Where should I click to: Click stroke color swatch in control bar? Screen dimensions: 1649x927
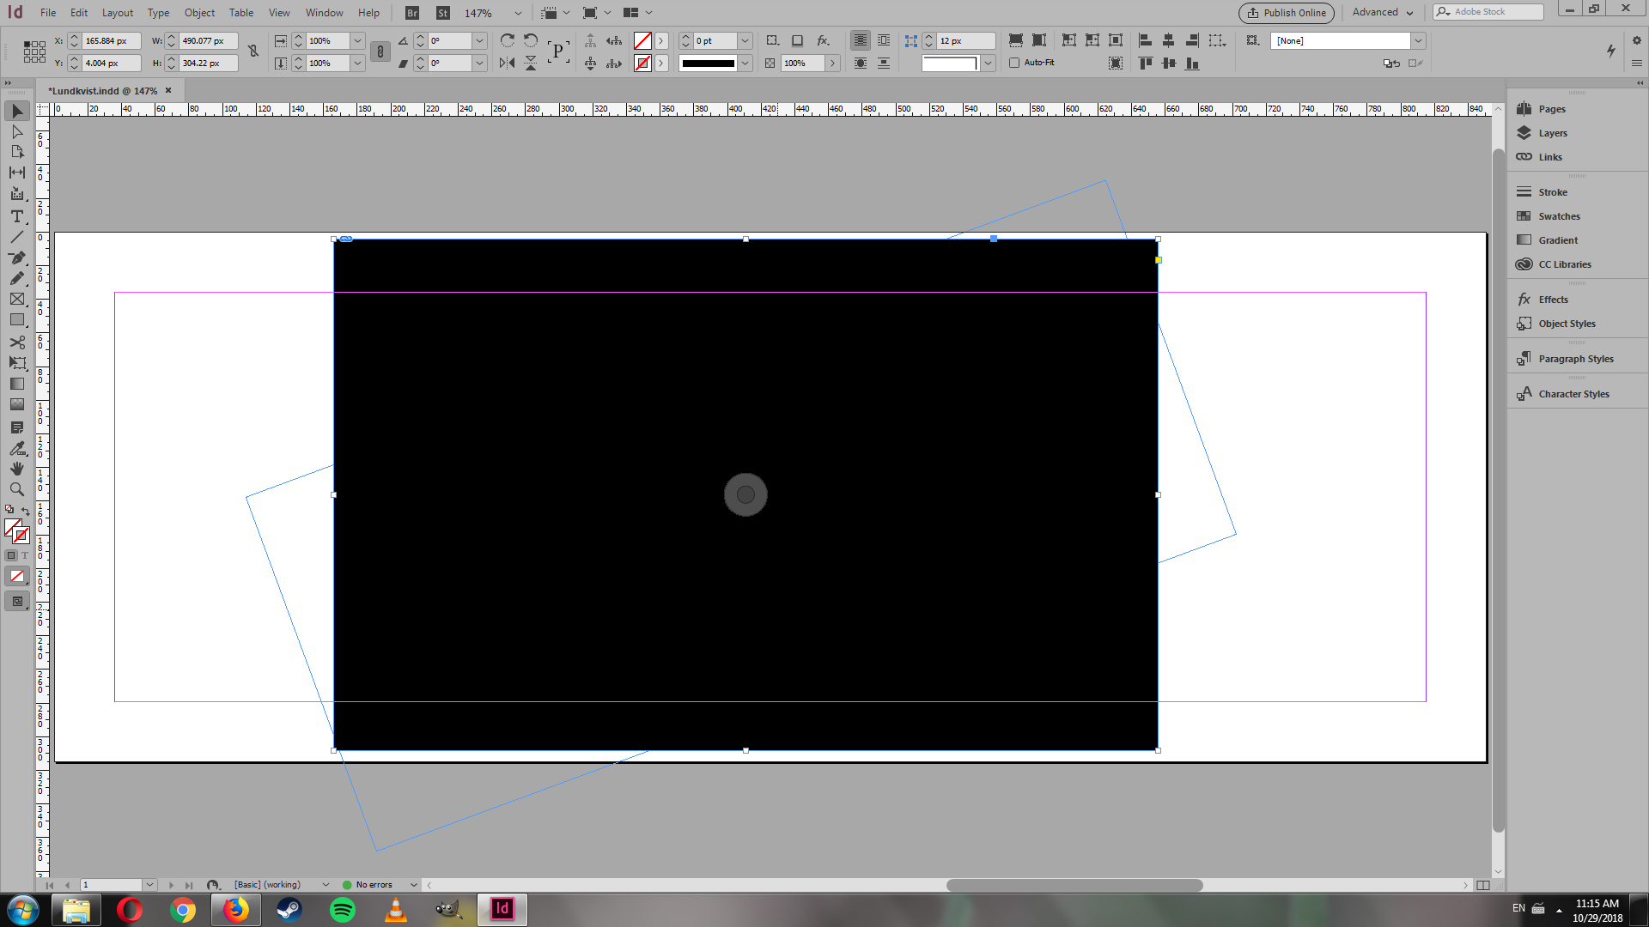[x=642, y=63]
